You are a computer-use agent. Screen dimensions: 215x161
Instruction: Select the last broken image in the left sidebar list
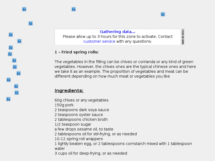pyautogui.click(x=8, y=99)
